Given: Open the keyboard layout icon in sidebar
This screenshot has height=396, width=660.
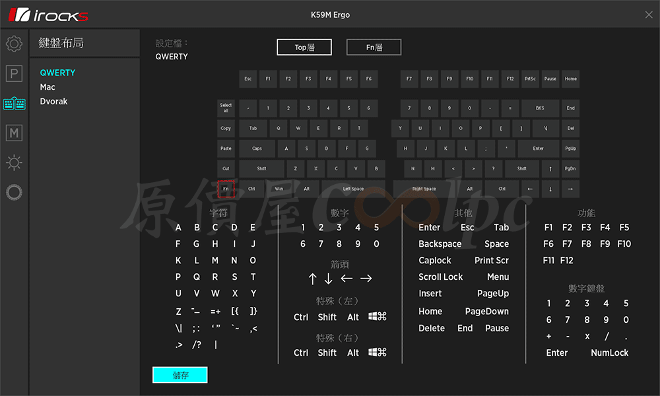Looking at the screenshot, I should point(14,104).
